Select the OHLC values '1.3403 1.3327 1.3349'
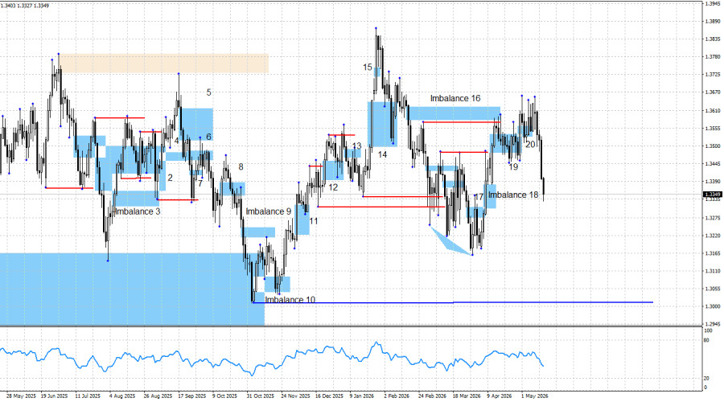The width and height of the screenshot is (724, 402). pyautogui.click(x=25, y=6)
